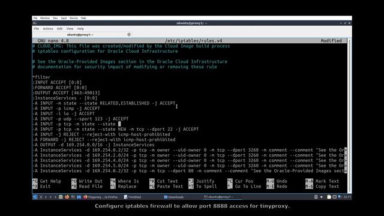Image resolution: width=384 pixels, height=216 pixels.
Task: Switch to workspace 2
Action: (x=46, y=197)
